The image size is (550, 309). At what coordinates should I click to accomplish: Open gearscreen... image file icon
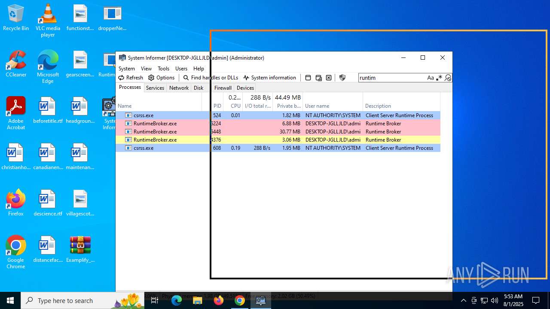pos(80,64)
